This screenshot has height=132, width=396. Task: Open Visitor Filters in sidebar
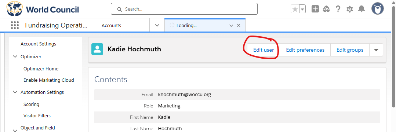pyautogui.click(x=37, y=115)
